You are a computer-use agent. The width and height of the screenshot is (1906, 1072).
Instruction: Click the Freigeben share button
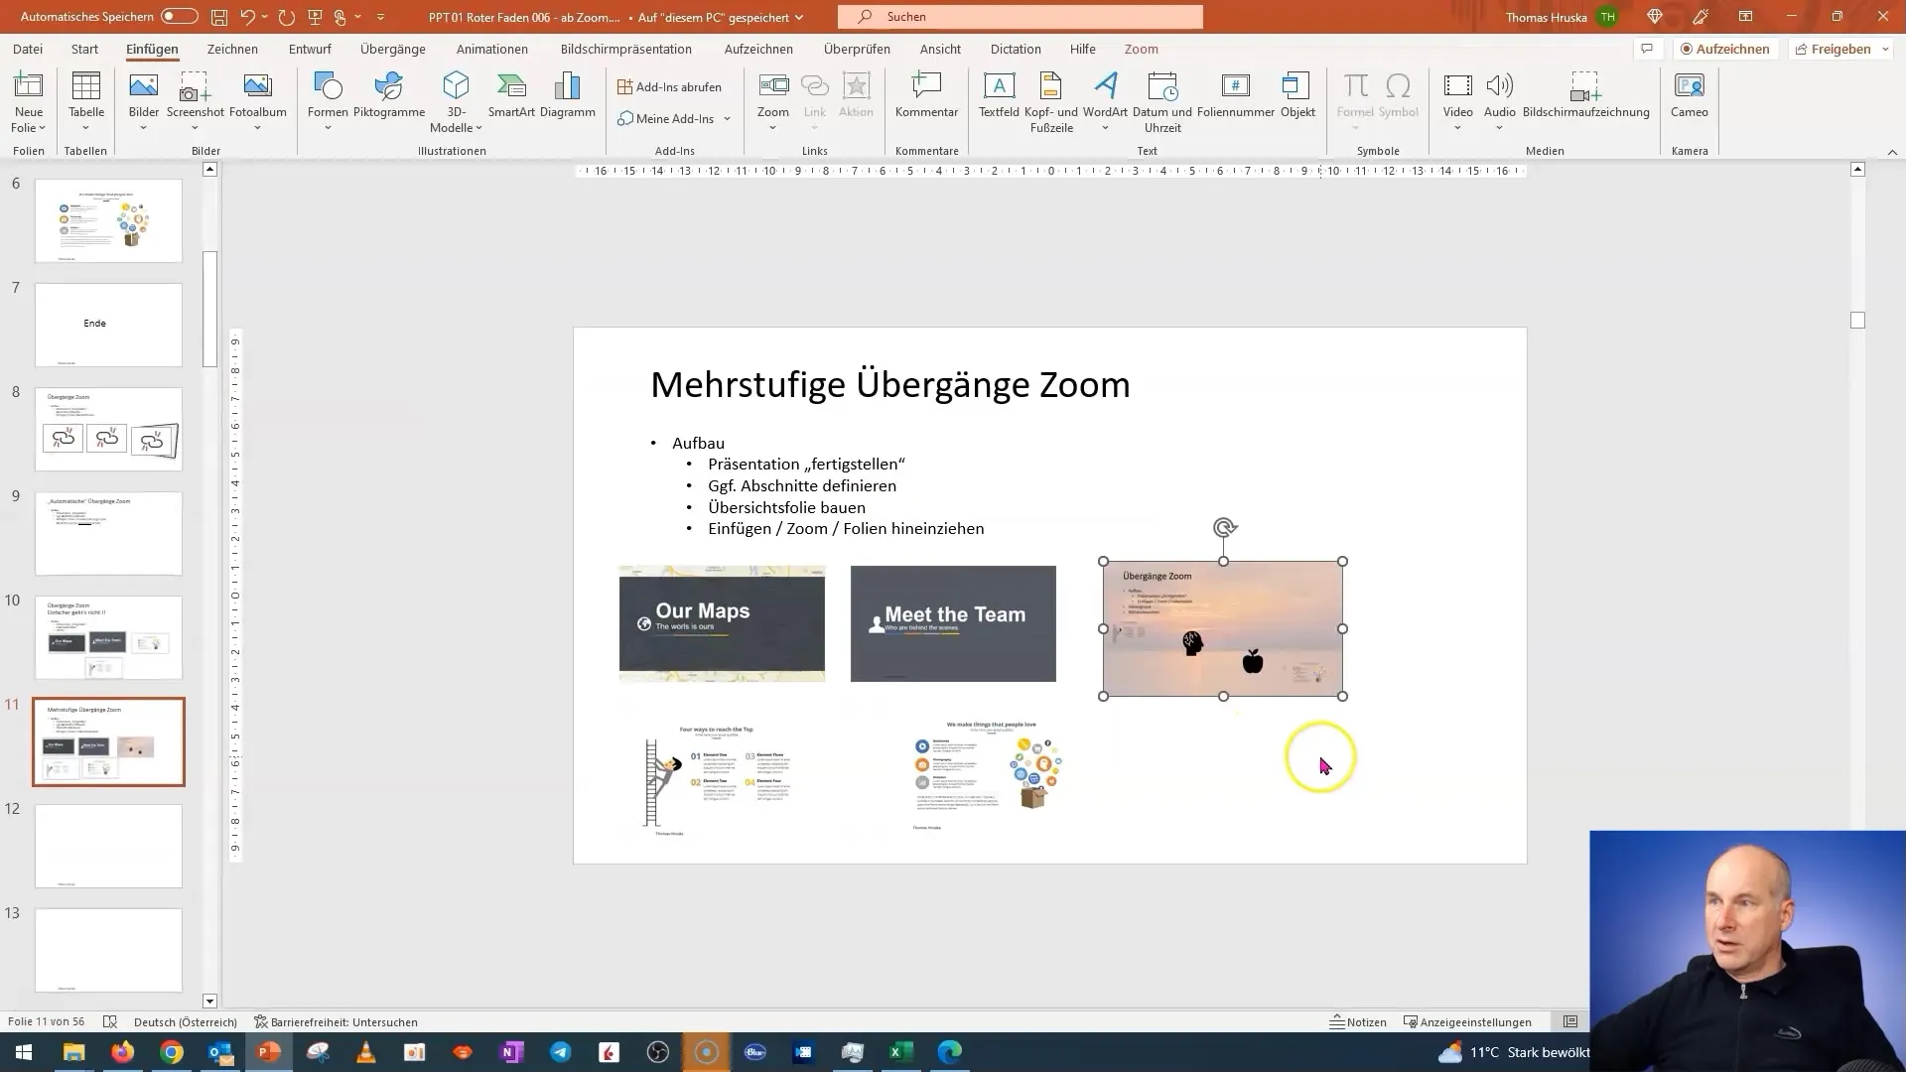(x=1832, y=49)
